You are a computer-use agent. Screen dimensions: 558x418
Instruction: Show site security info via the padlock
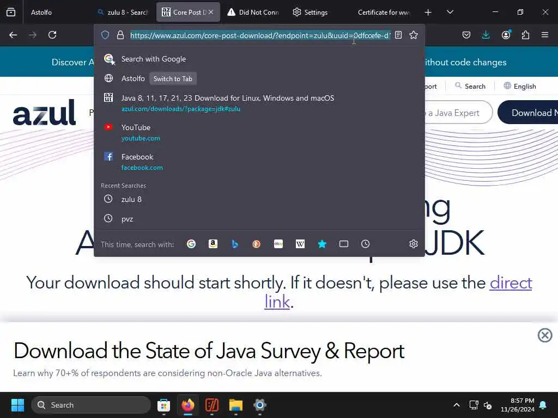(120, 35)
